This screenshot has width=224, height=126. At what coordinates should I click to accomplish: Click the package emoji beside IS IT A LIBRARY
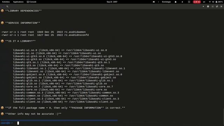pyautogui.click(x=2, y=41)
